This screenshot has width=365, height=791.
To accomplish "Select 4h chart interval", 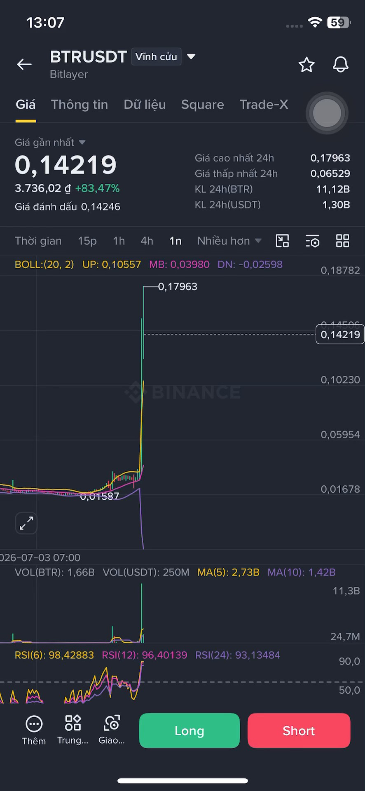I will 147,241.
